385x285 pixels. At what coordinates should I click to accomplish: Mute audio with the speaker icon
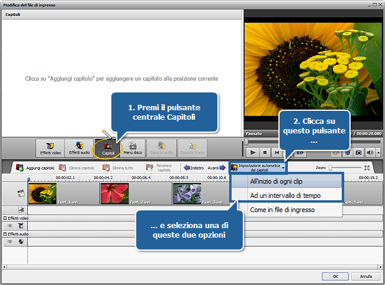[370, 153]
